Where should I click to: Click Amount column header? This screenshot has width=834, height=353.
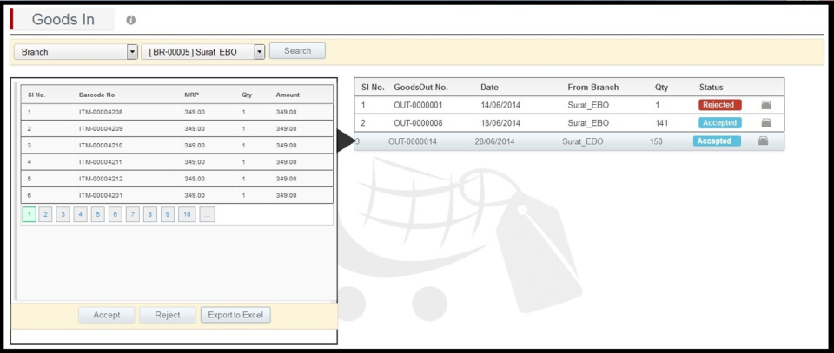[288, 95]
